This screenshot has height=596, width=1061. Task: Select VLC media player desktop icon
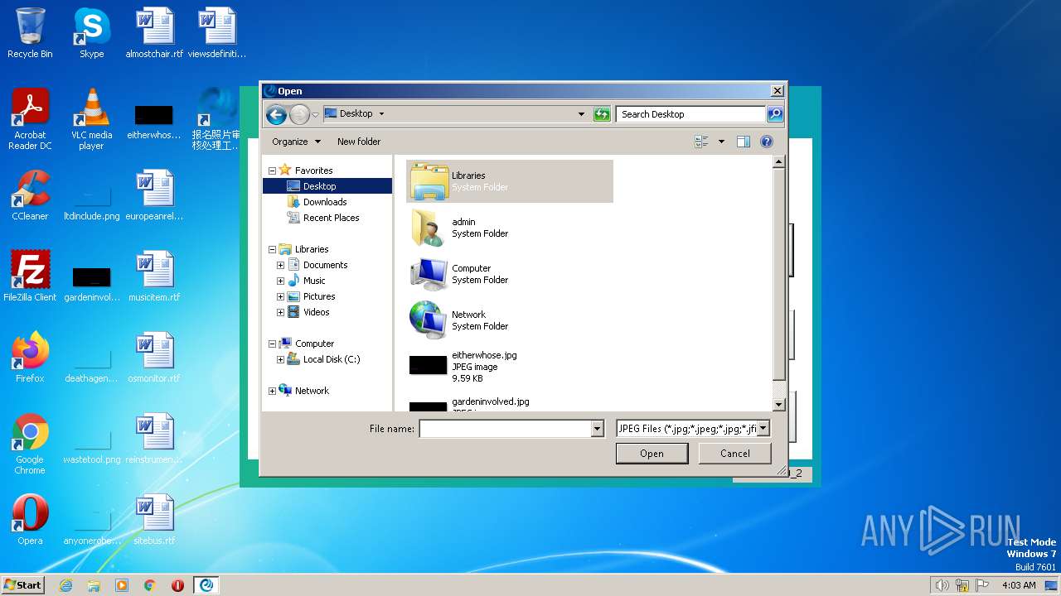point(91,120)
